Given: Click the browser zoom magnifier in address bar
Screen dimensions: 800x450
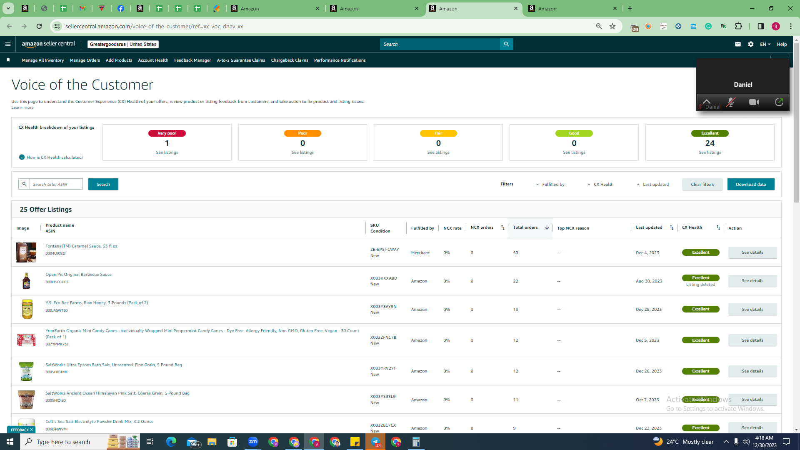Looking at the screenshot, I should pos(599,26).
